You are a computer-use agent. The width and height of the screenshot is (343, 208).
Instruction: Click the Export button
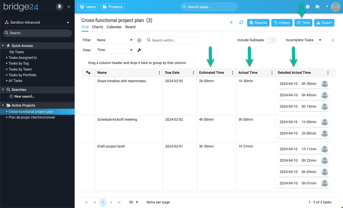(324, 23)
